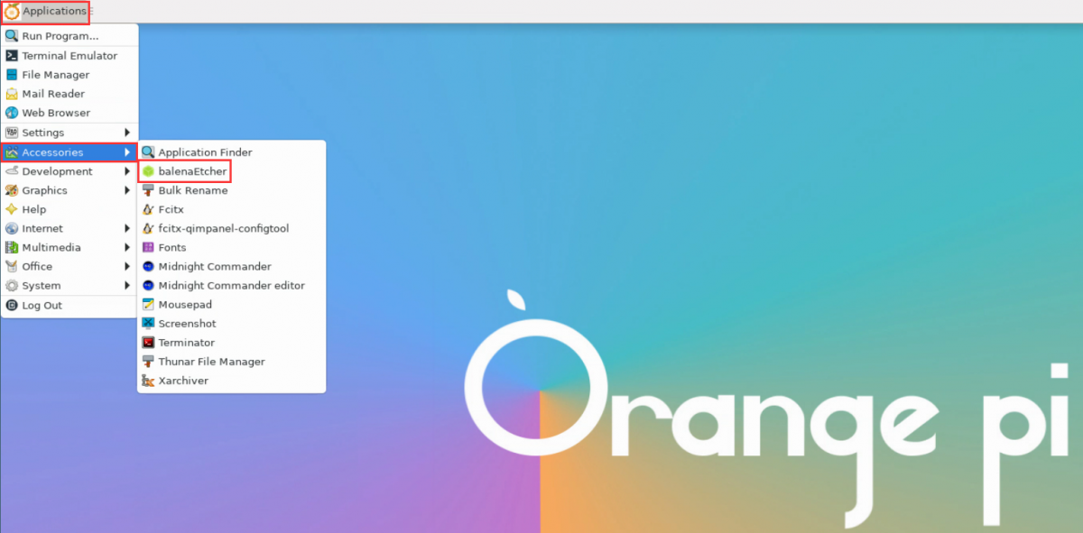Click the File Manager icon
The width and height of the screenshot is (1083, 533).
12,75
